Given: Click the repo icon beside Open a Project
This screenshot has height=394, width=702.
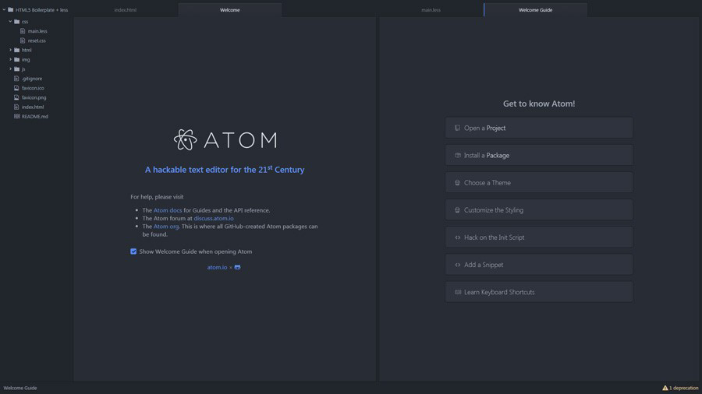Looking at the screenshot, I should (457, 128).
